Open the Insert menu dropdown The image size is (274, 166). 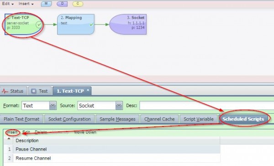coord(26,4)
